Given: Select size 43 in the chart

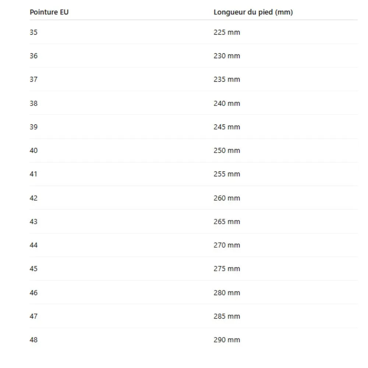Looking at the screenshot, I should point(33,221).
